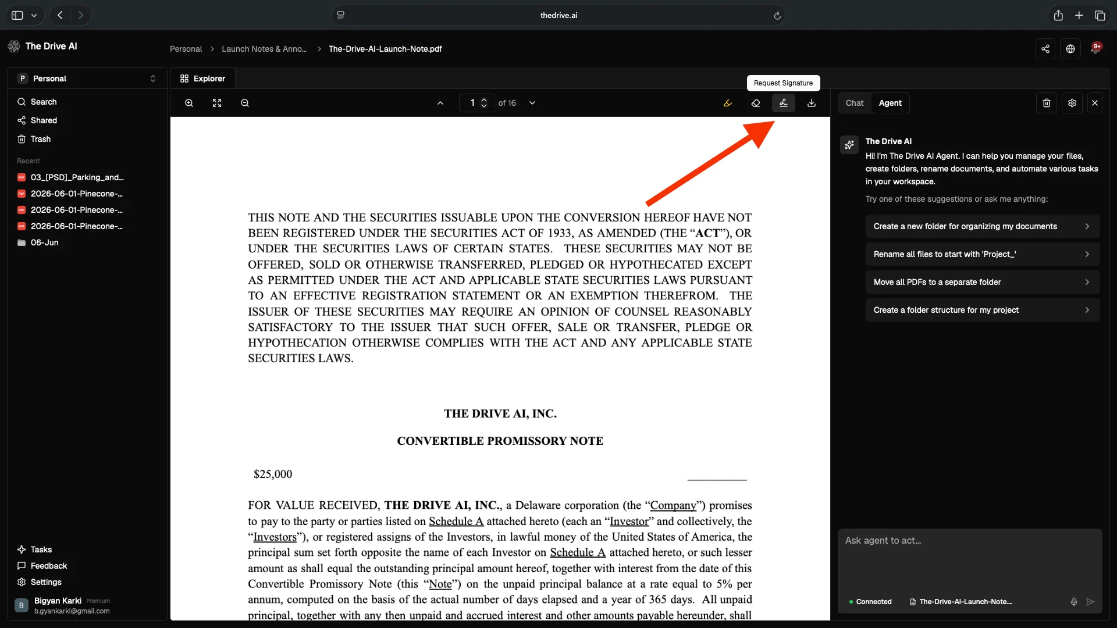Show browser tab overview

(1100, 15)
